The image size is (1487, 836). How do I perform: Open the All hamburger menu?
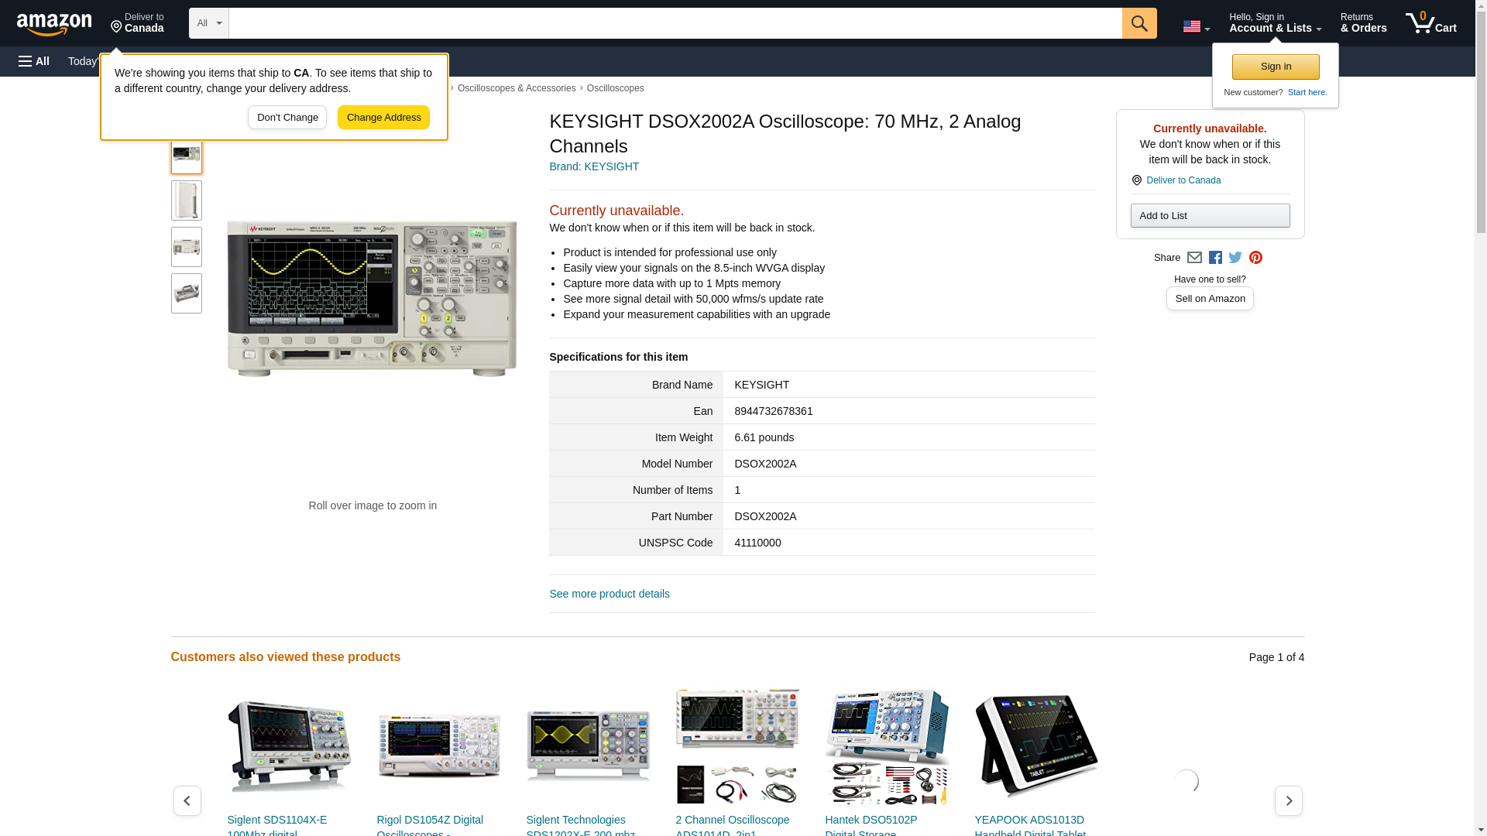[34, 61]
